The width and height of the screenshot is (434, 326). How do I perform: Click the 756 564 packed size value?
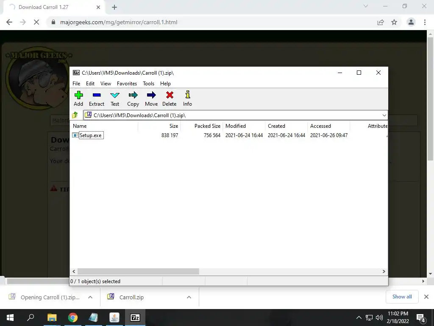coord(212,135)
